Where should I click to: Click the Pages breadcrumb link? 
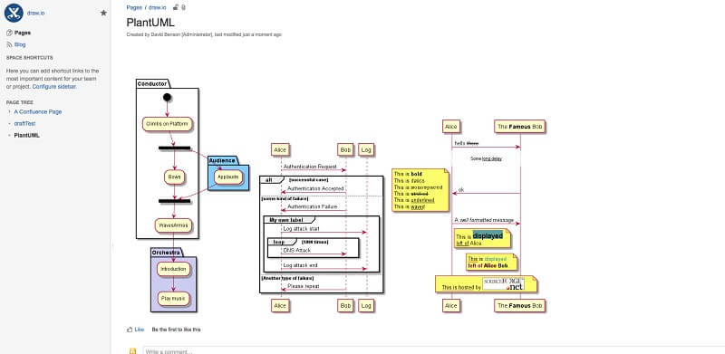(134, 7)
